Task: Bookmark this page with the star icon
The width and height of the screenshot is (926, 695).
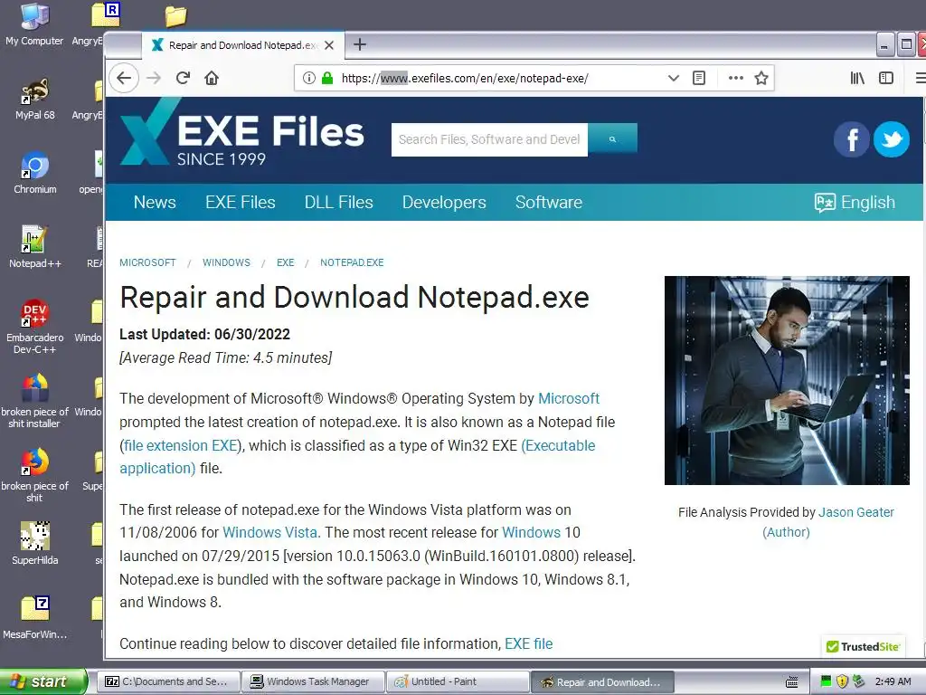Action: (761, 78)
